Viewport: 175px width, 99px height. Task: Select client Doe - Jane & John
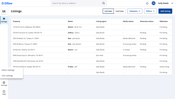point(74,44)
